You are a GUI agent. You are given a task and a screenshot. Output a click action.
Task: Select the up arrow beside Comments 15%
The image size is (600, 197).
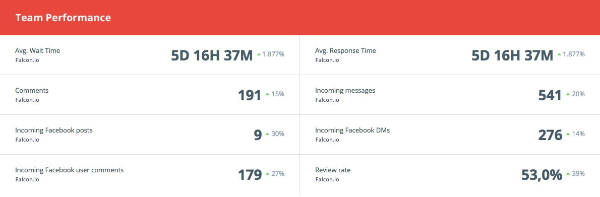267,94
